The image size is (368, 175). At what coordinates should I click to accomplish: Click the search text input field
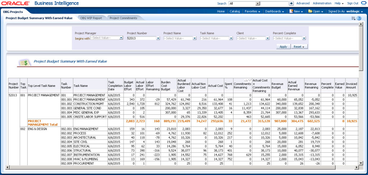(275, 4)
